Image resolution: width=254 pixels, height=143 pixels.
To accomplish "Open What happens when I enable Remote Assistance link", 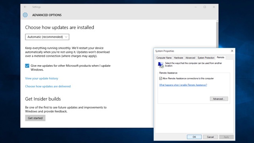I will 183,85.
